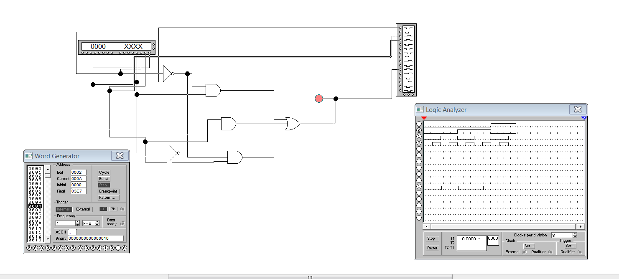Screen dimensions: 619x279
Task: Click Reset in the Logic Analyzer
Action: (x=432, y=248)
